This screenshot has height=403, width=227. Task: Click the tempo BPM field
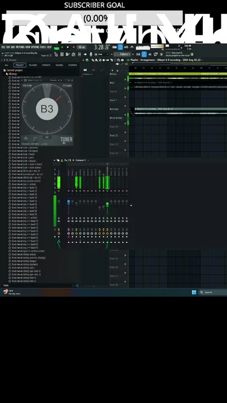(x=82, y=47)
